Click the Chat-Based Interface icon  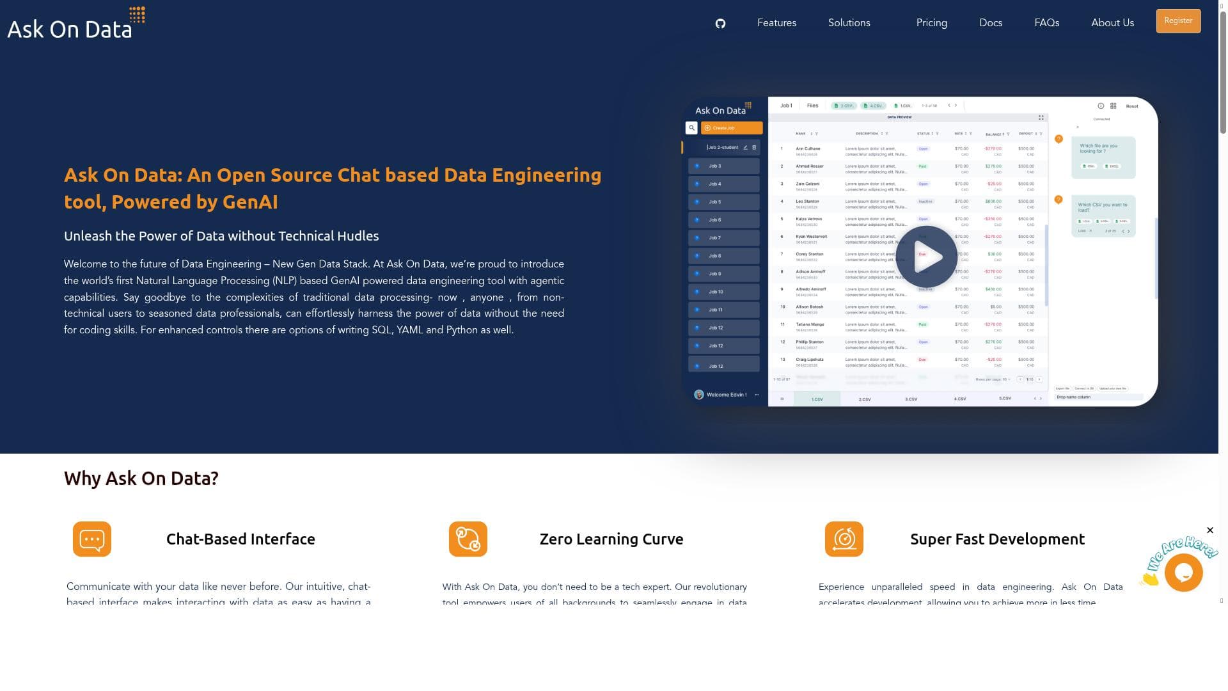click(x=92, y=539)
